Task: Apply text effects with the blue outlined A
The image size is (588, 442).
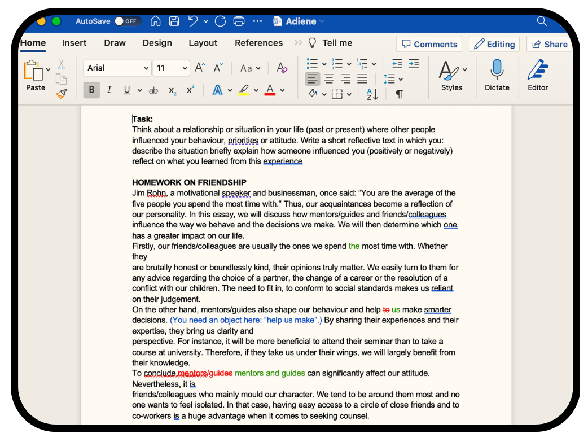Action: click(x=217, y=90)
